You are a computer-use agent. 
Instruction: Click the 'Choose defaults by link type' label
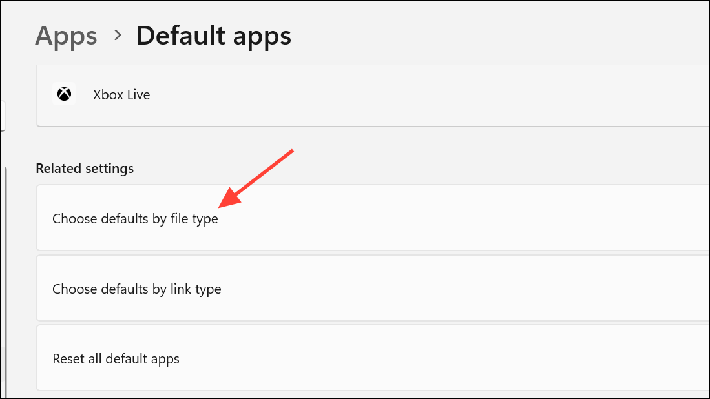coord(136,289)
